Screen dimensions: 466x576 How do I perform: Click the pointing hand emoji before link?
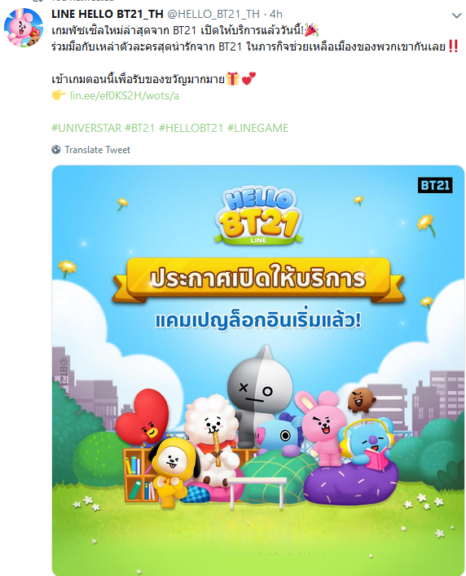pos(59,95)
